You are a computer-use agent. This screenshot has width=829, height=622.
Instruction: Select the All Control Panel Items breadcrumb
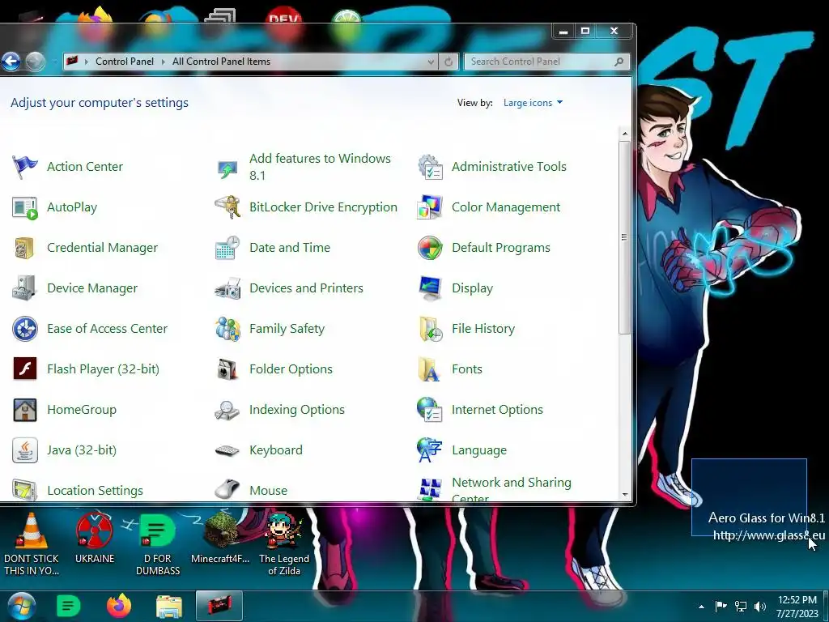[x=221, y=62]
